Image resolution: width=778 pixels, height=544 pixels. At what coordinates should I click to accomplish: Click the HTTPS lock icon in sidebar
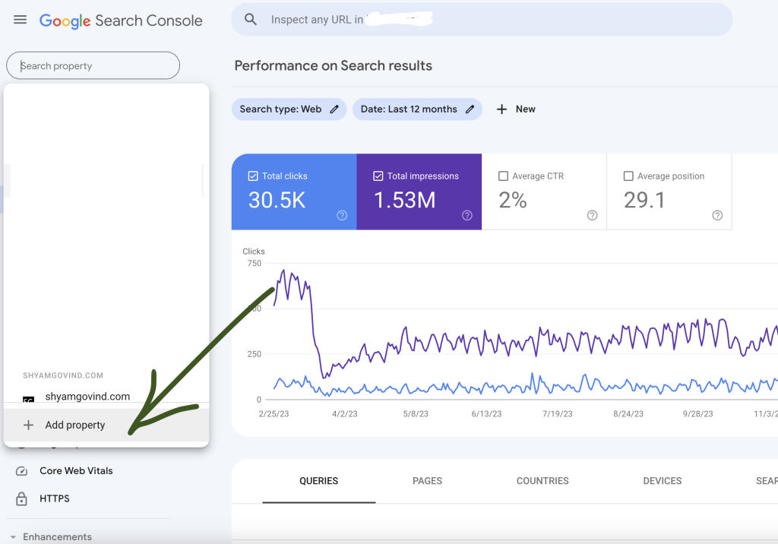click(22, 498)
